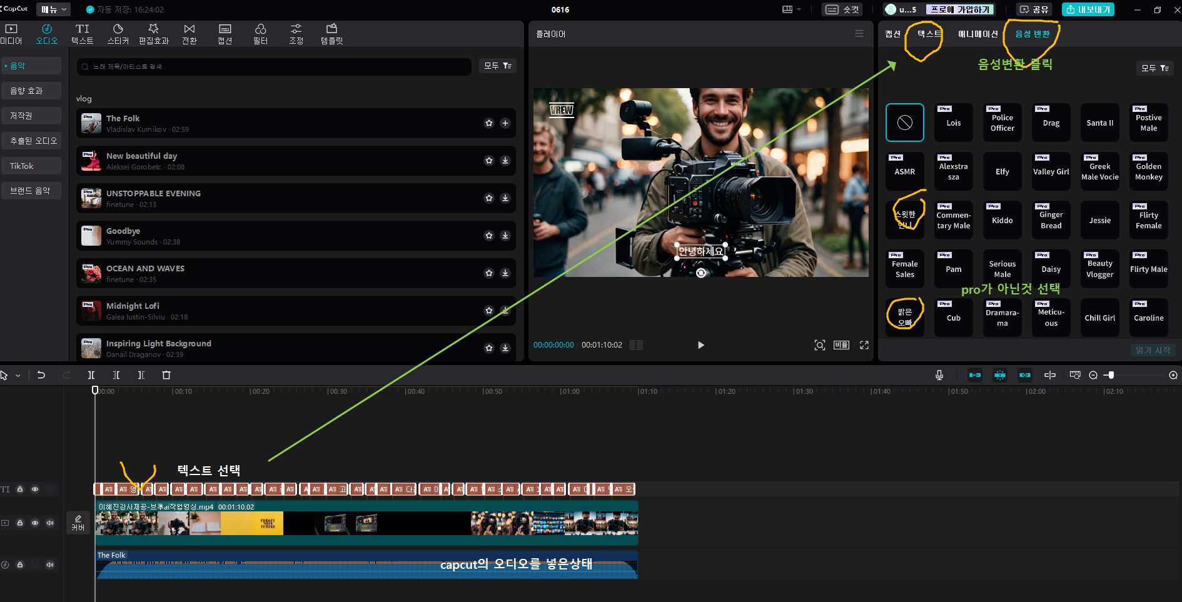Hide the video track using eye icon
This screenshot has width=1182, height=602.
[x=35, y=523]
